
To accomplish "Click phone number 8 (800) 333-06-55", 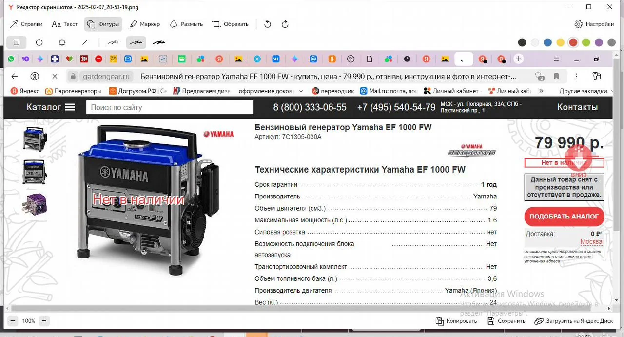I will tap(310, 107).
